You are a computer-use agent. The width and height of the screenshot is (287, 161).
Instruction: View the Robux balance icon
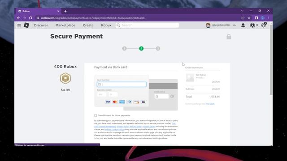pos(252,25)
